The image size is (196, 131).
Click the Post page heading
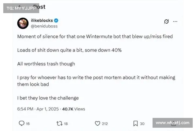pos(39,7)
